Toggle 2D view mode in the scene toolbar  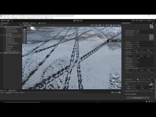click(96, 25)
